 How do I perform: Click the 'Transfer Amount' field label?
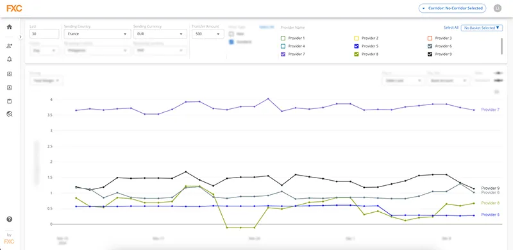[x=205, y=26]
